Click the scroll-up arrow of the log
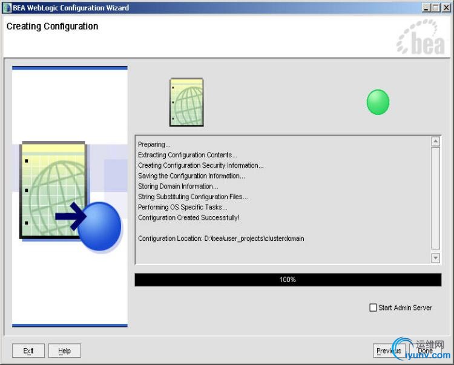This screenshot has height=365, width=454. pyautogui.click(x=435, y=141)
